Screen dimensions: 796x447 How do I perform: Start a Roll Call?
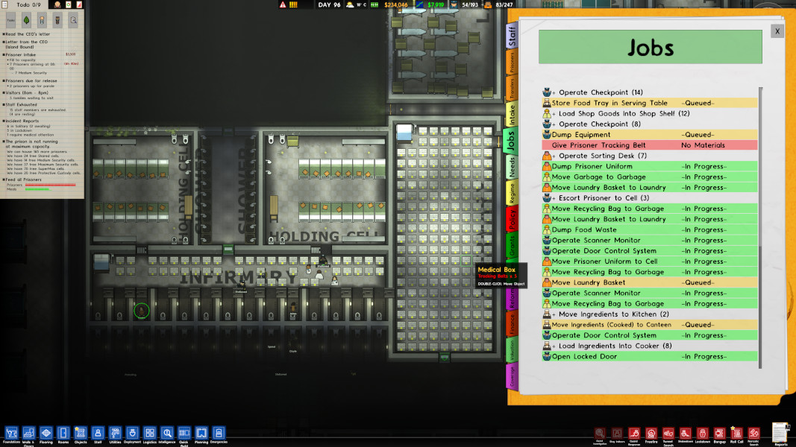click(x=736, y=434)
